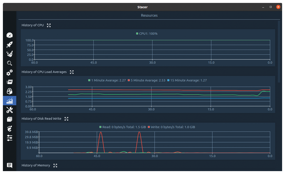Click the 'History of Disk Read Write' heading
Viewport: 285px width, 174px height.
coord(41,119)
